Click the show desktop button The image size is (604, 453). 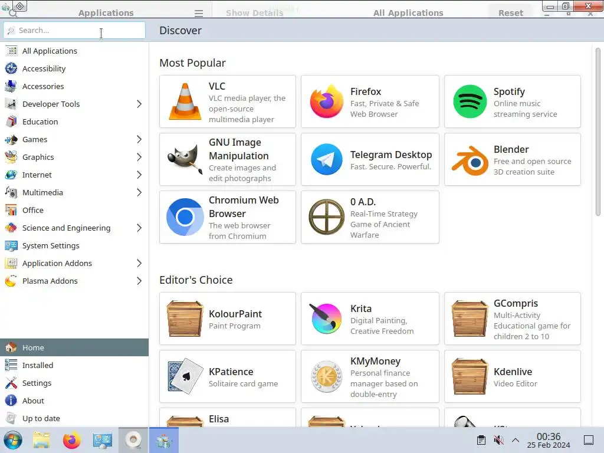589,440
